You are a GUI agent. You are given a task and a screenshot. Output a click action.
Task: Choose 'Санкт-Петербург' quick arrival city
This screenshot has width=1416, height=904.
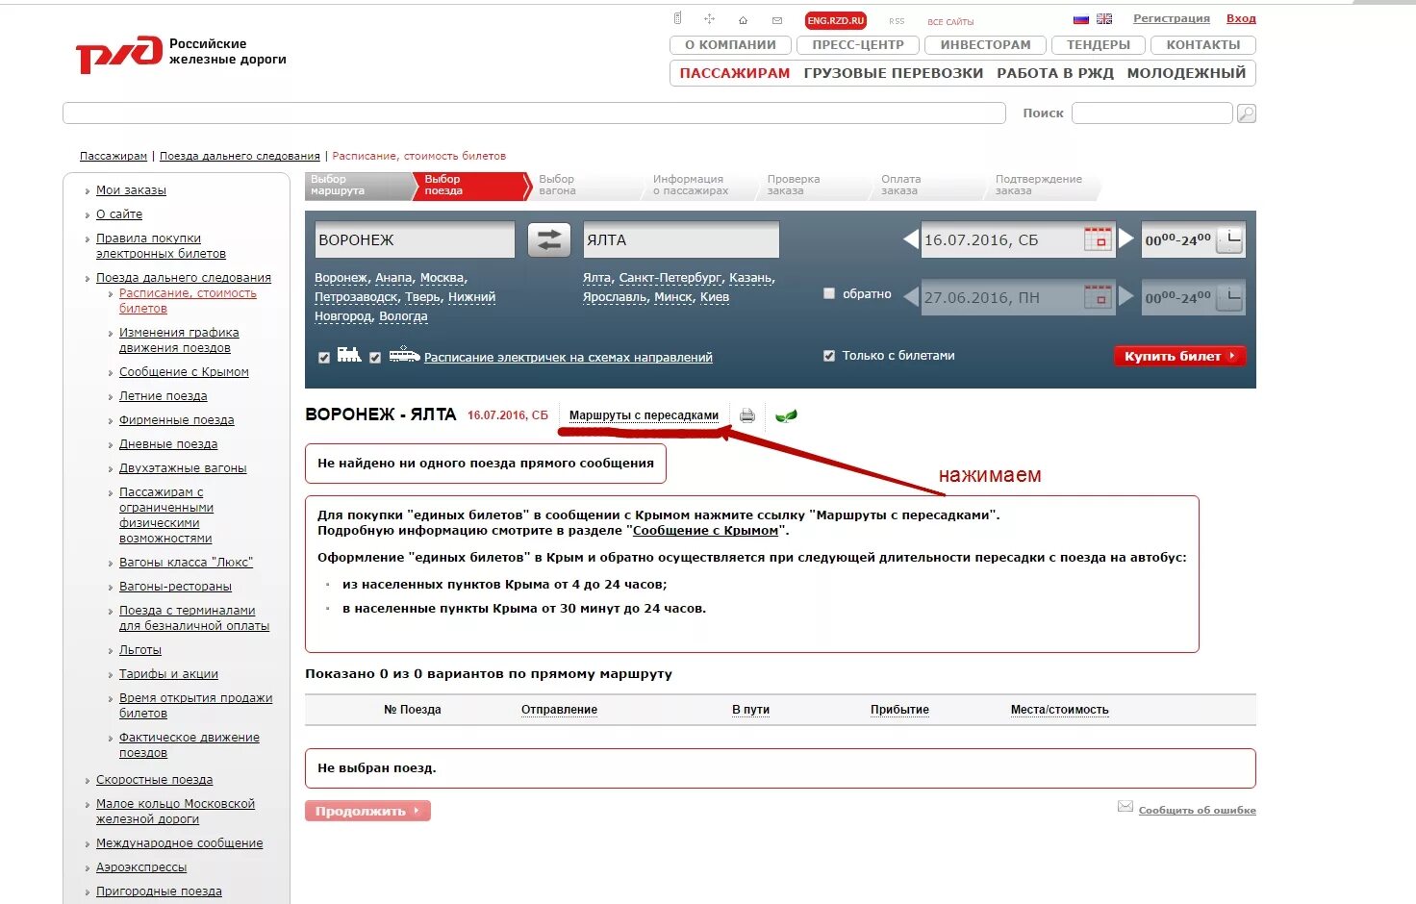pos(670,278)
